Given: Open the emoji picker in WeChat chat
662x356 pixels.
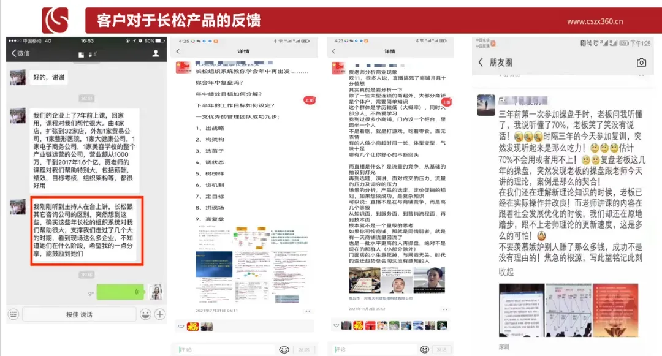Looking at the screenshot, I should pyautogui.click(x=145, y=314).
